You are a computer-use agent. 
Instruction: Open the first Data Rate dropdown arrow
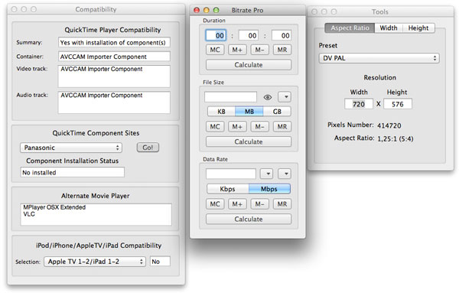(x=266, y=174)
